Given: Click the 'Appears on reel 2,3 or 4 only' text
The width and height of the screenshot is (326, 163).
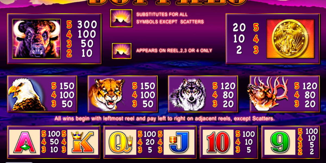Looking at the screenshot, I should pos(174,51).
